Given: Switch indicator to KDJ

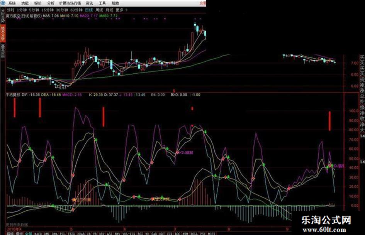Looking at the screenshot, I should (162, 233).
